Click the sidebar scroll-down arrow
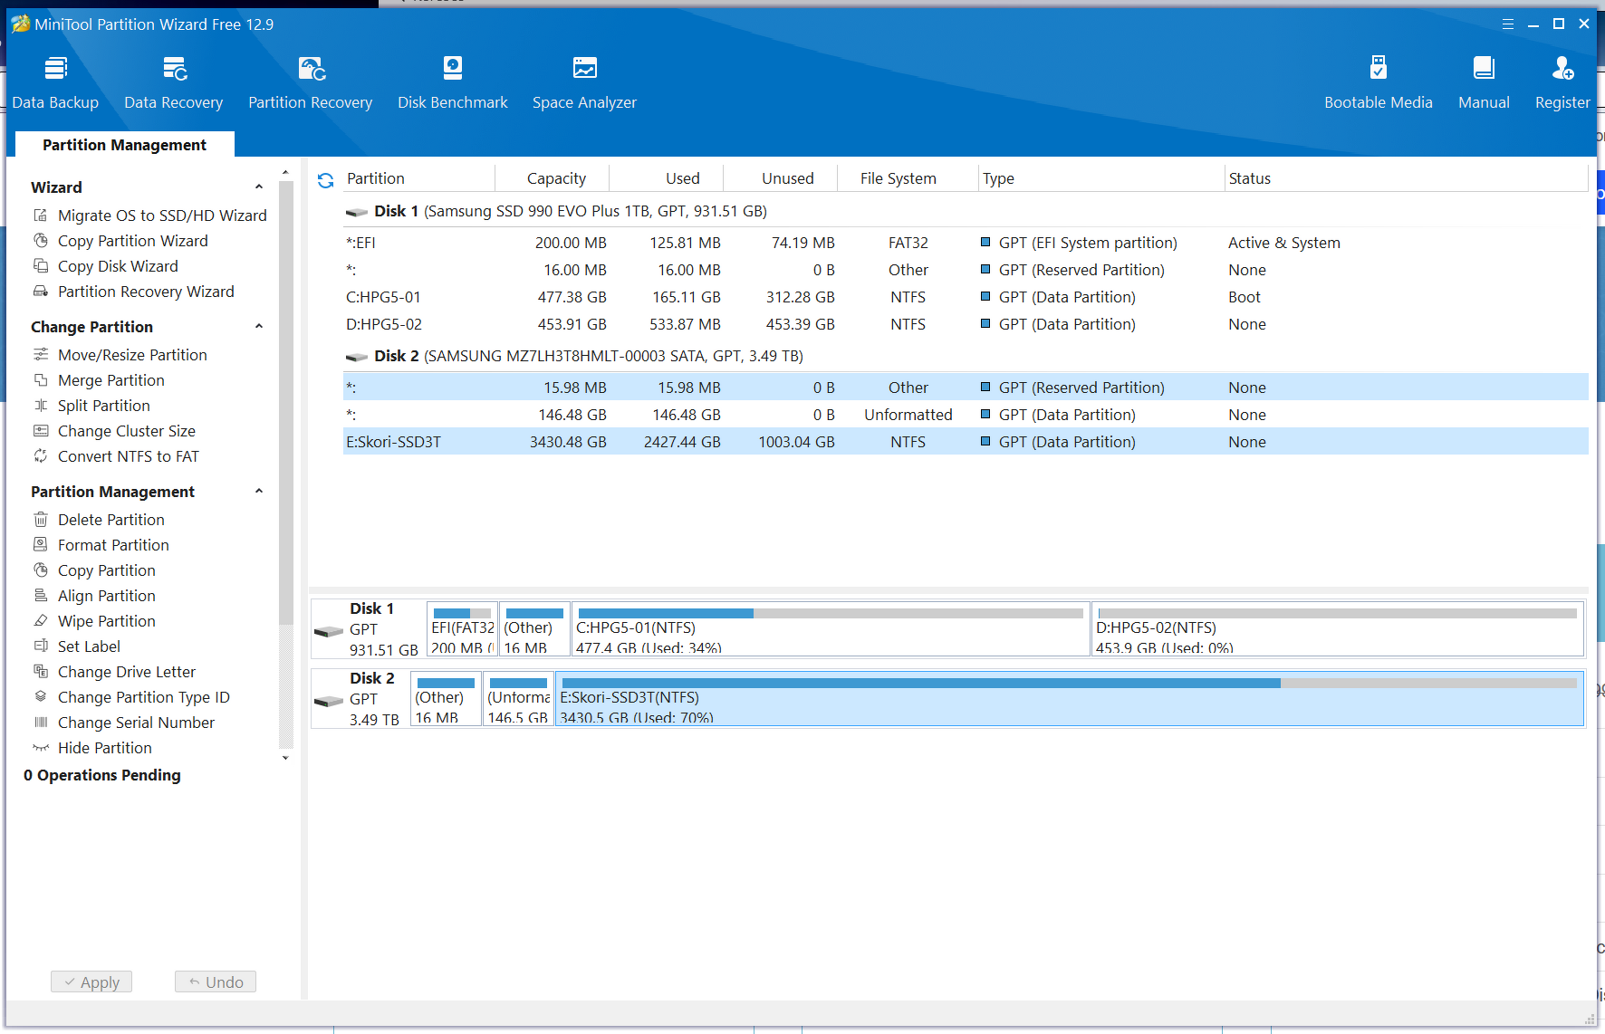The image size is (1605, 1034). [285, 759]
